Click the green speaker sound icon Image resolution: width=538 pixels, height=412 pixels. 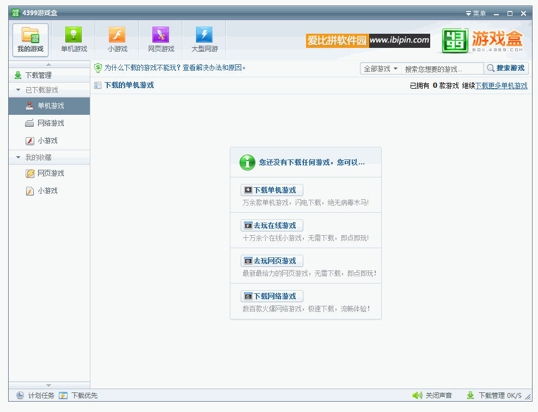click(x=417, y=396)
